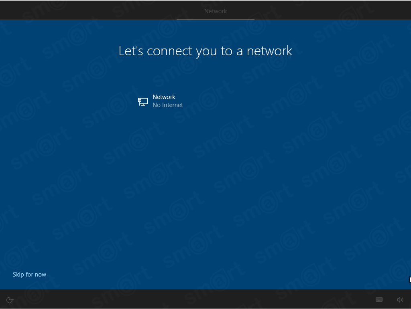Click the Ease of Access icon

10,299
